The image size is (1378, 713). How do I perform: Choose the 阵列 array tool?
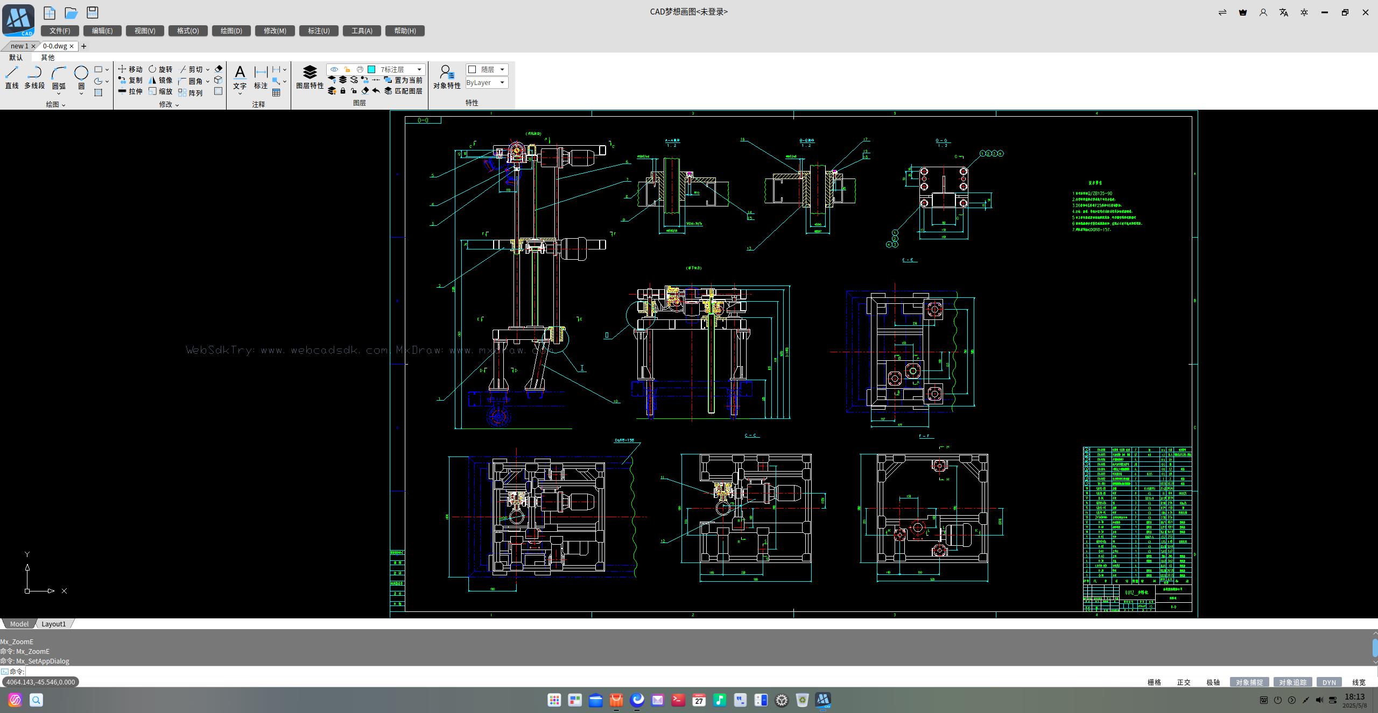coord(191,93)
